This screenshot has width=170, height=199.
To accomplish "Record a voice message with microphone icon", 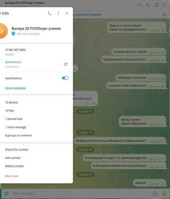I will click(x=164, y=194).
